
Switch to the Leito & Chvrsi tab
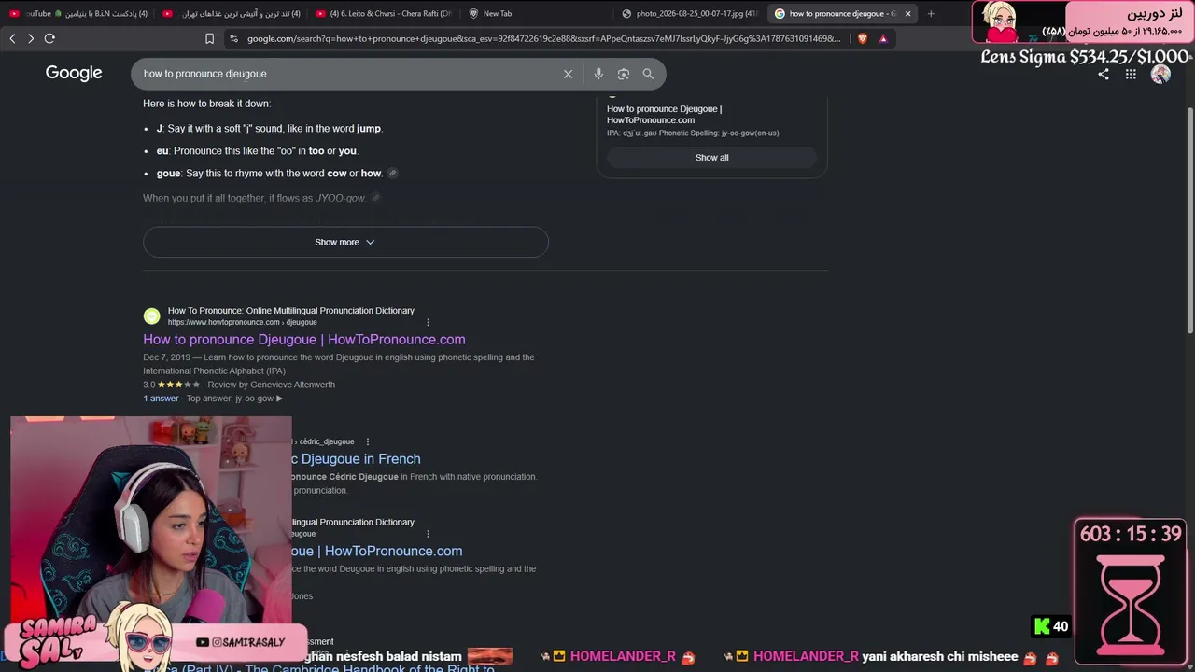coord(386,13)
